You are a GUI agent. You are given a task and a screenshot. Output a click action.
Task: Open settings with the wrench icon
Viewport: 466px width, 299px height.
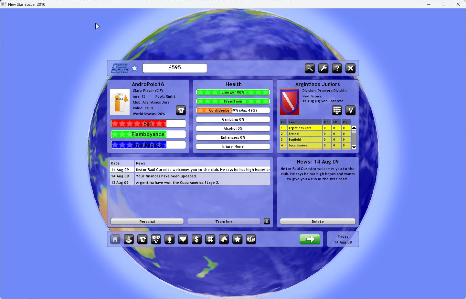point(323,68)
